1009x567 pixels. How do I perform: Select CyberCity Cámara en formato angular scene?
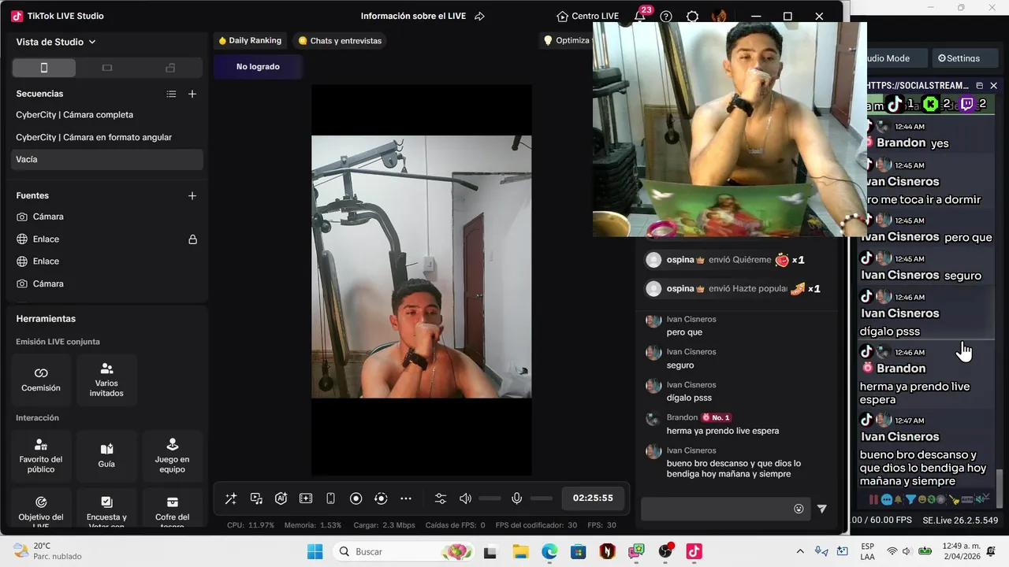click(x=107, y=137)
